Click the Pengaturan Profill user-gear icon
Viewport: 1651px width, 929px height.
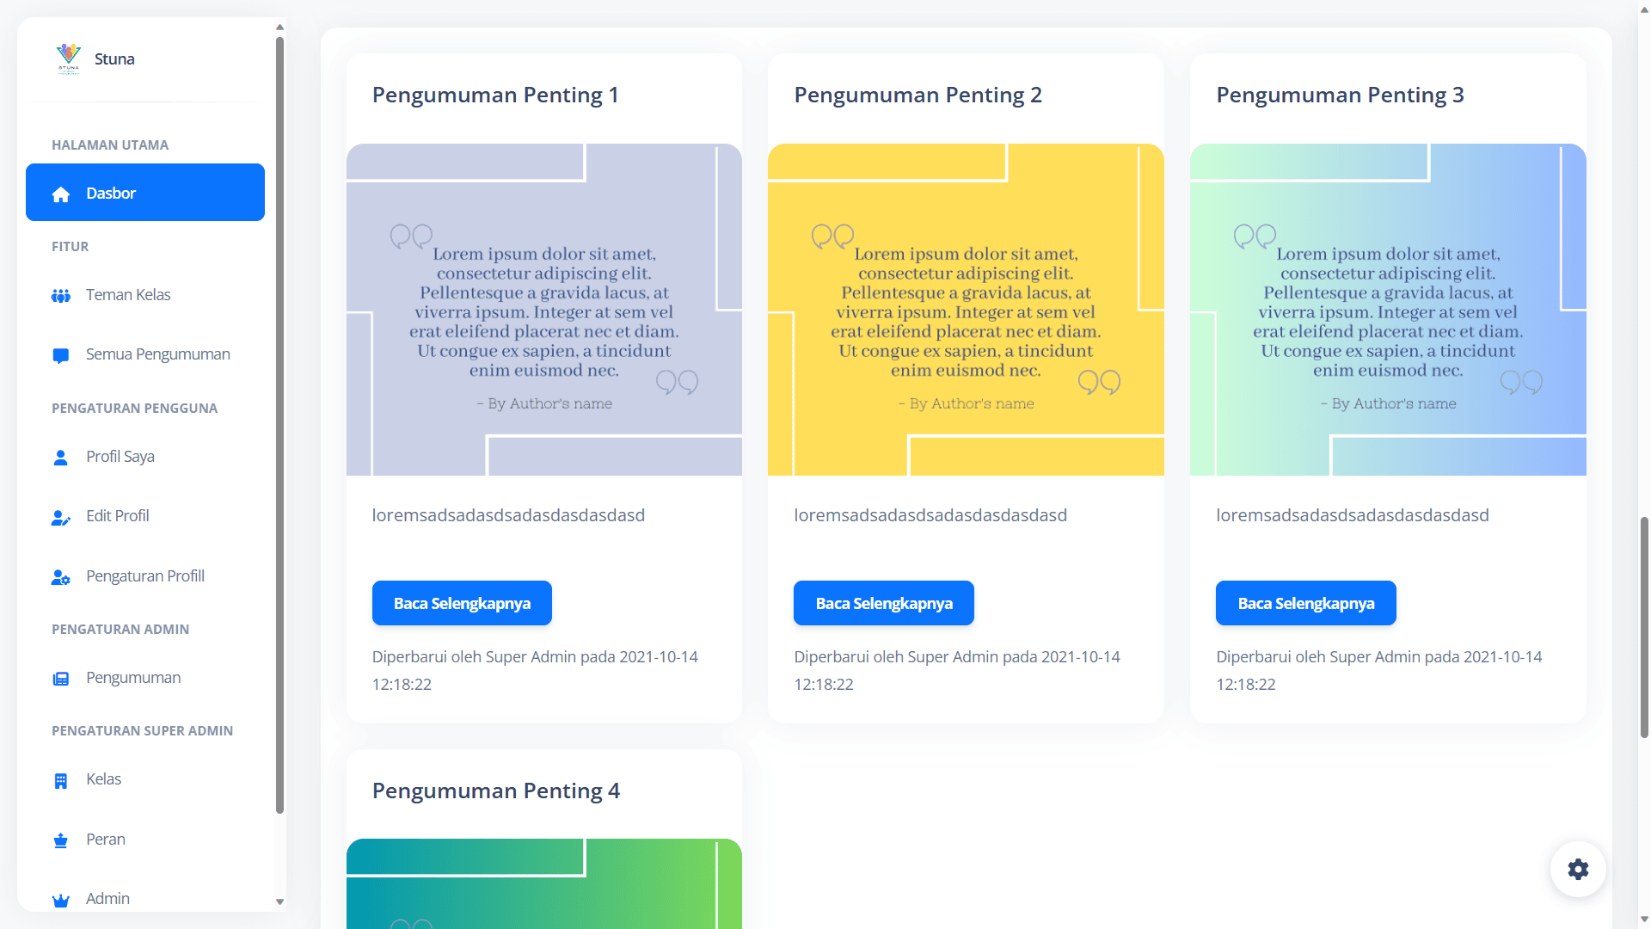(61, 577)
